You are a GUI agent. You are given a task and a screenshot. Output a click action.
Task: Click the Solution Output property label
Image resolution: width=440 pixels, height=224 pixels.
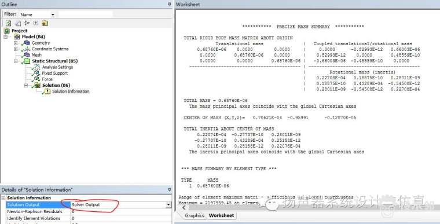23,205
